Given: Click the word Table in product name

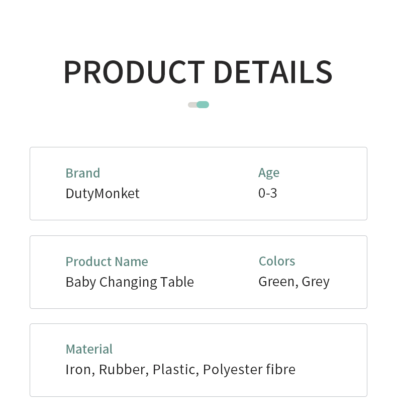Looking at the screenshot, I should coord(177,282).
